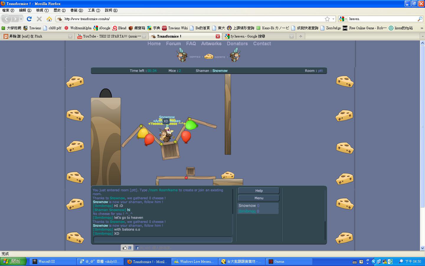Open the iGoogle bookmark
This screenshot has height=266, width=425.
coord(102,28)
